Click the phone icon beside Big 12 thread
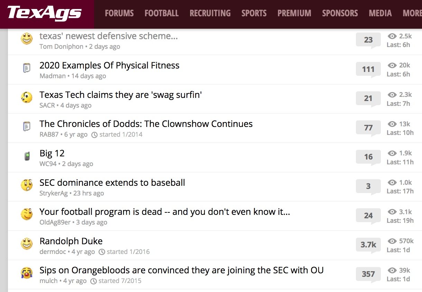 click(27, 156)
